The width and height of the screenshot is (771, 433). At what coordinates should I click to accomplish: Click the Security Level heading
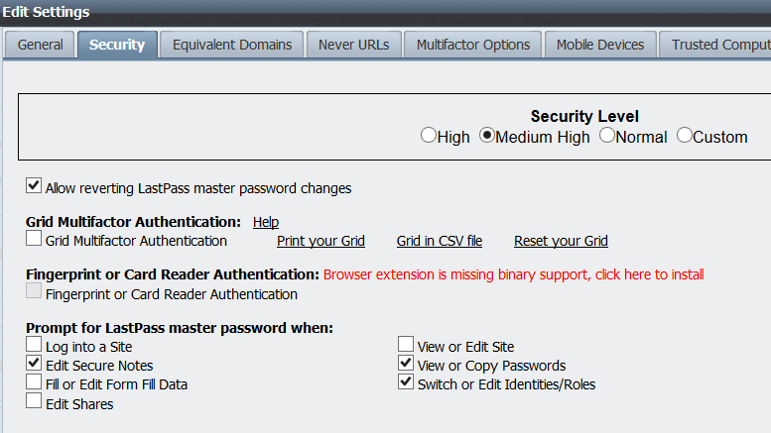click(x=584, y=116)
